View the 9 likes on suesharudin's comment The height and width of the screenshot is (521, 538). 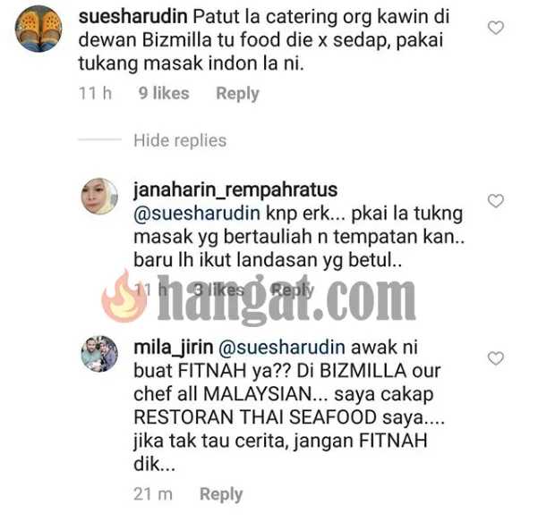(164, 93)
